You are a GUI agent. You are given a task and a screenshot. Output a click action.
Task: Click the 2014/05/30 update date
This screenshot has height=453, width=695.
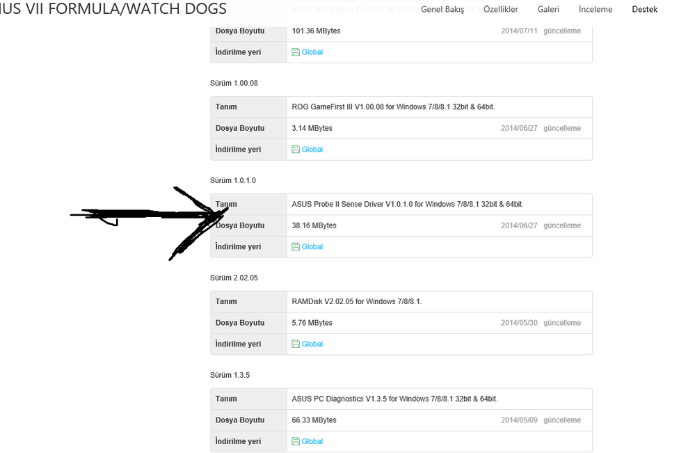point(519,323)
